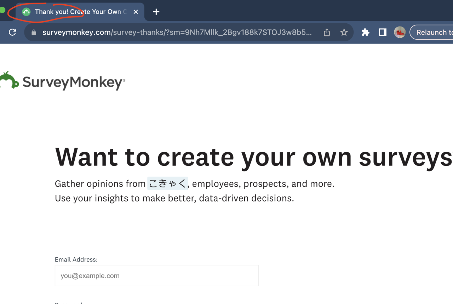Bookmark this page with the star icon
This screenshot has width=453, height=304.
coord(344,33)
